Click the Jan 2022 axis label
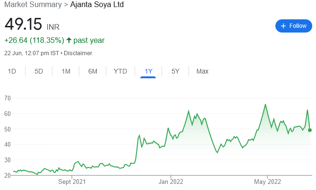This screenshot has width=316, height=190. [170, 182]
